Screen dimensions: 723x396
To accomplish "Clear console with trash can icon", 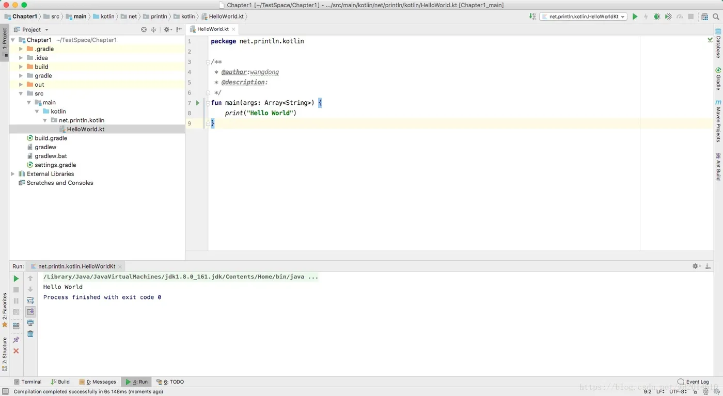I will [x=30, y=334].
